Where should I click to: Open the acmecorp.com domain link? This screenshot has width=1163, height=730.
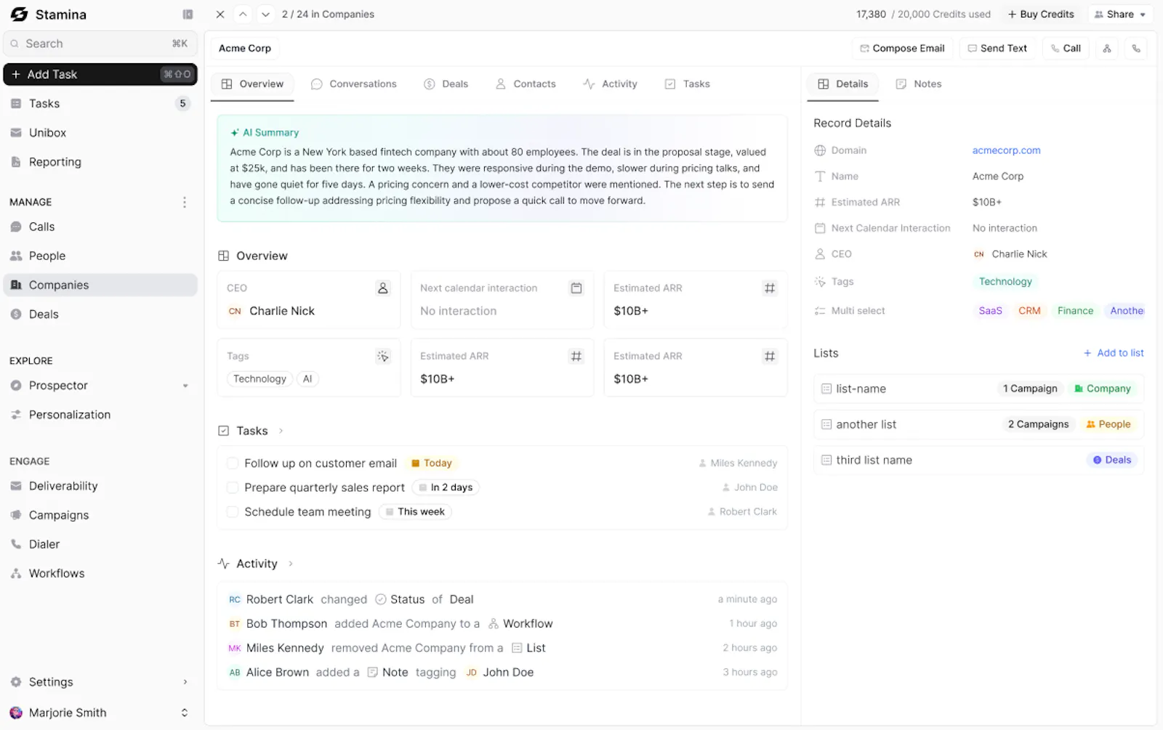[1006, 150]
